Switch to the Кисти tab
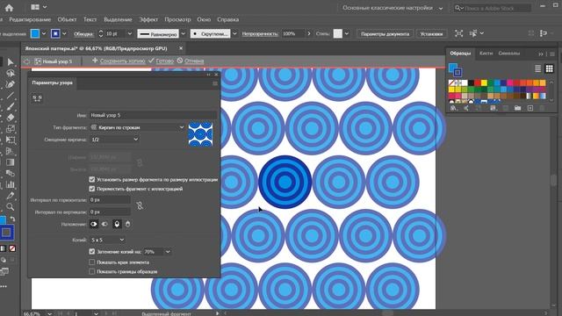Screen dimensions: 562x316 coord(486,53)
